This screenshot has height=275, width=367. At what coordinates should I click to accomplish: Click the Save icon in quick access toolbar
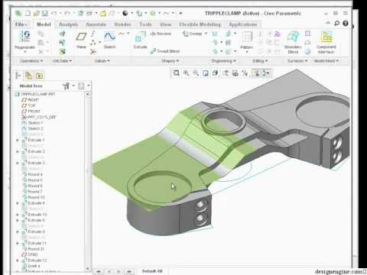45,13
